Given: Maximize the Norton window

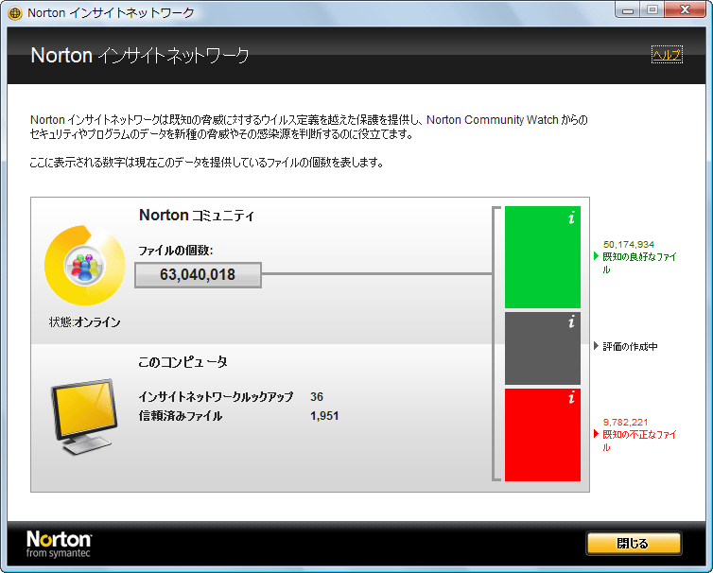Looking at the screenshot, I should pyautogui.click(x=652, y=10).
